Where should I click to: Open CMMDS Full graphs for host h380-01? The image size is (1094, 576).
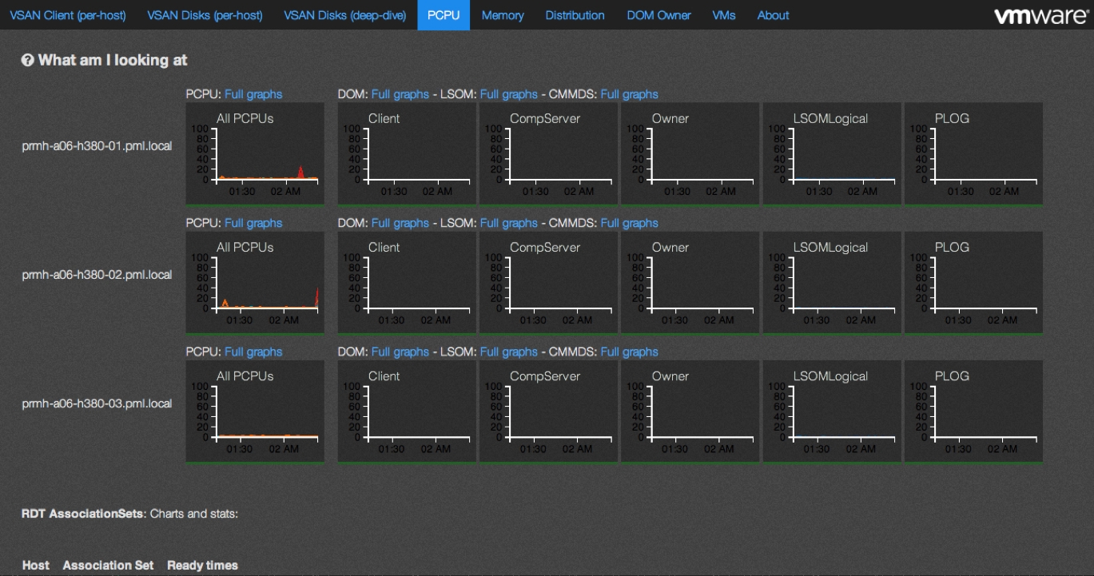629,94
